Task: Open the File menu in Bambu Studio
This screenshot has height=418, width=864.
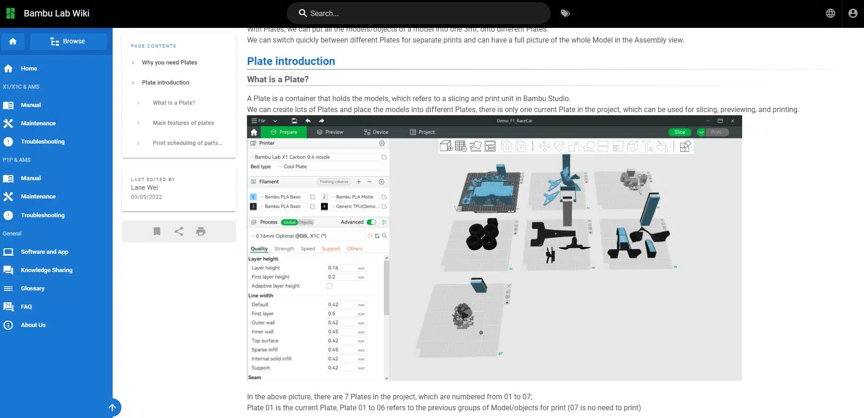Action: [x=258, y=121]
